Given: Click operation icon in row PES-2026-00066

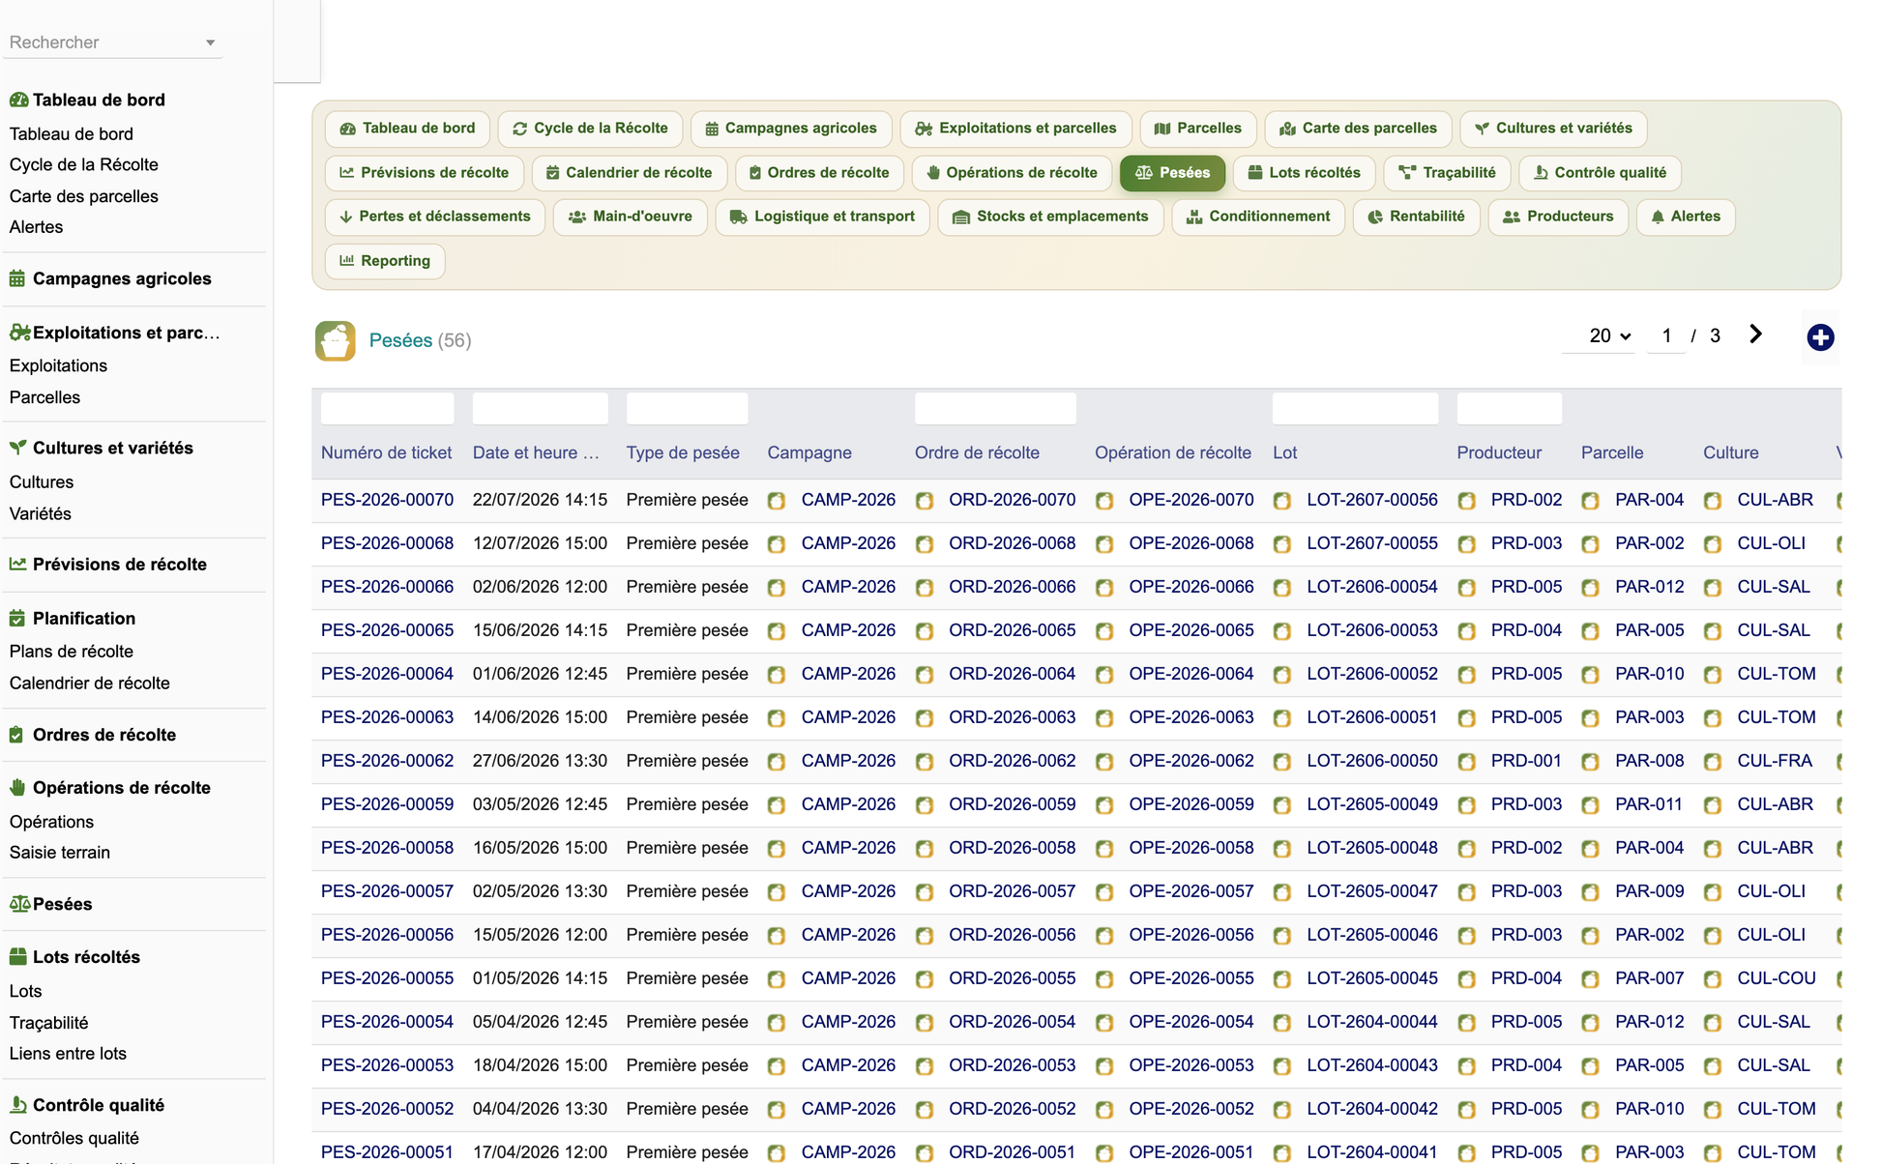Looking at the screenshot, I should (x=1104, y=588).
